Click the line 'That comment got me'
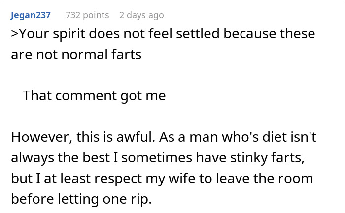This screenshot has width=345, height=213. click(x=94, y=96)
